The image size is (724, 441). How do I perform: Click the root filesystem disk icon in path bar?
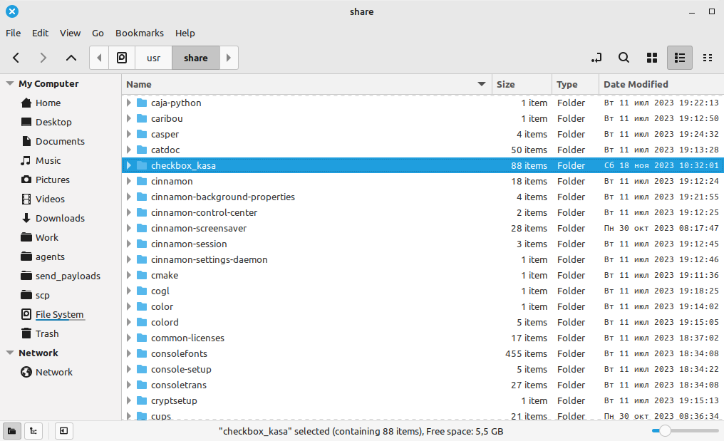tap(122, 58)
